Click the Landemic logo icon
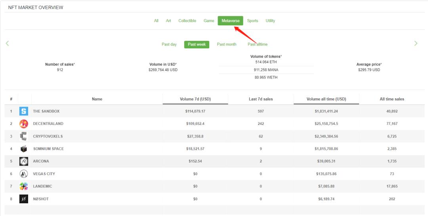 (x=24, y=186)
